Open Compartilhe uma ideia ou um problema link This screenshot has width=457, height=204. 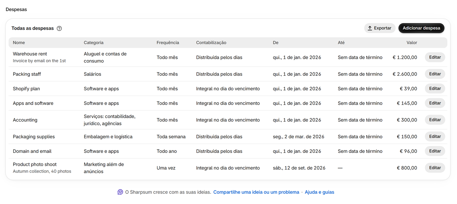click(256, 192)
